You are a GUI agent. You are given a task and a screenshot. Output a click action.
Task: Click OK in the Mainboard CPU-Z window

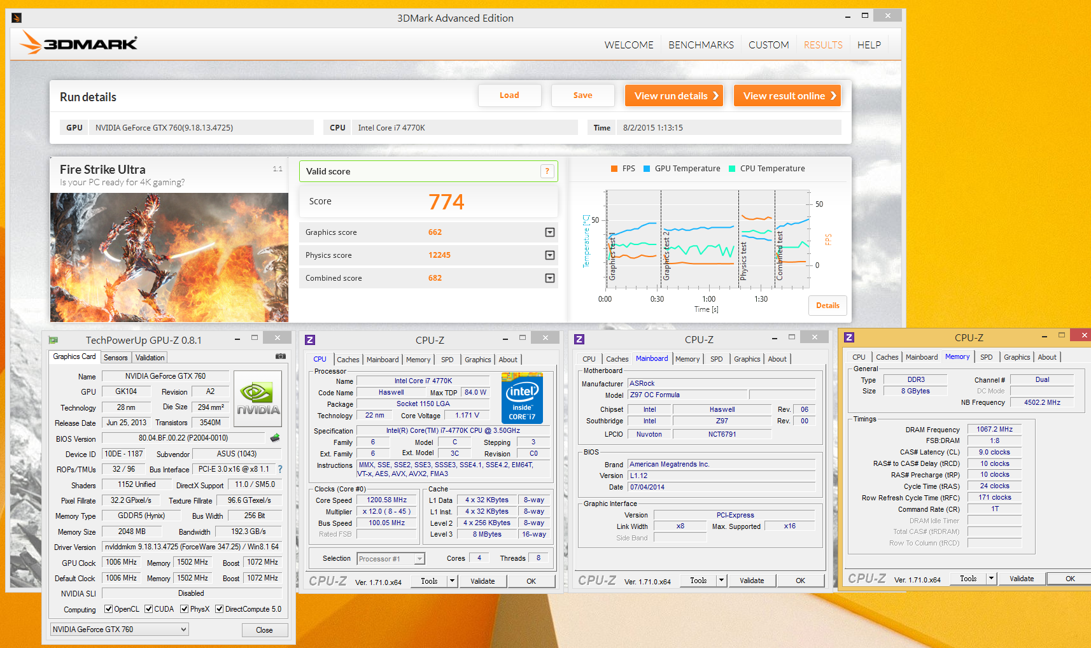(800, 581)
